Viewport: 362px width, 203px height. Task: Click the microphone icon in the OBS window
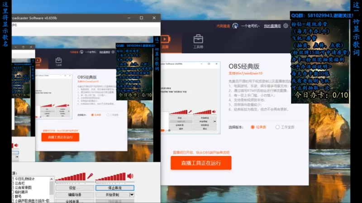[90, 176]
